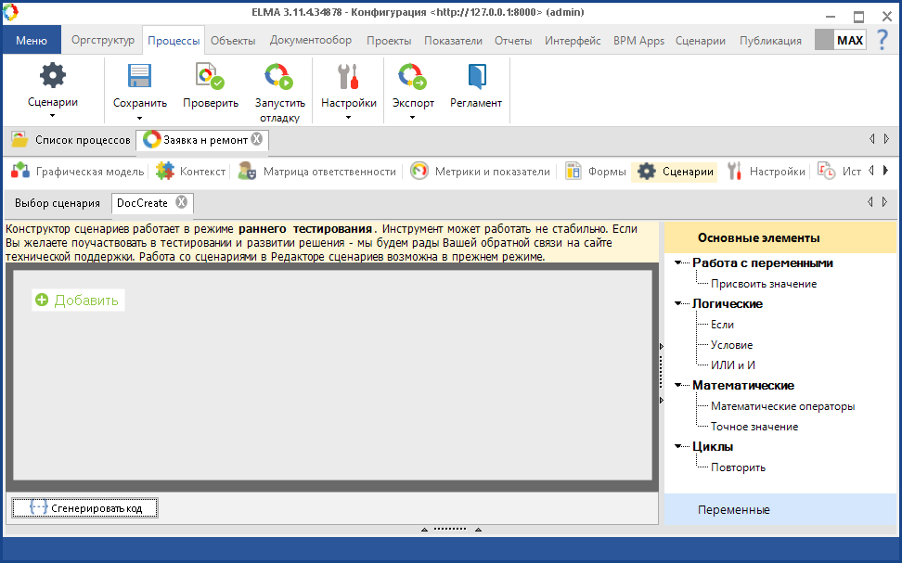The height and width of the screenshot is (563, 902).
Task: Click the Список процессов folder icon
Action: (19, 139)
